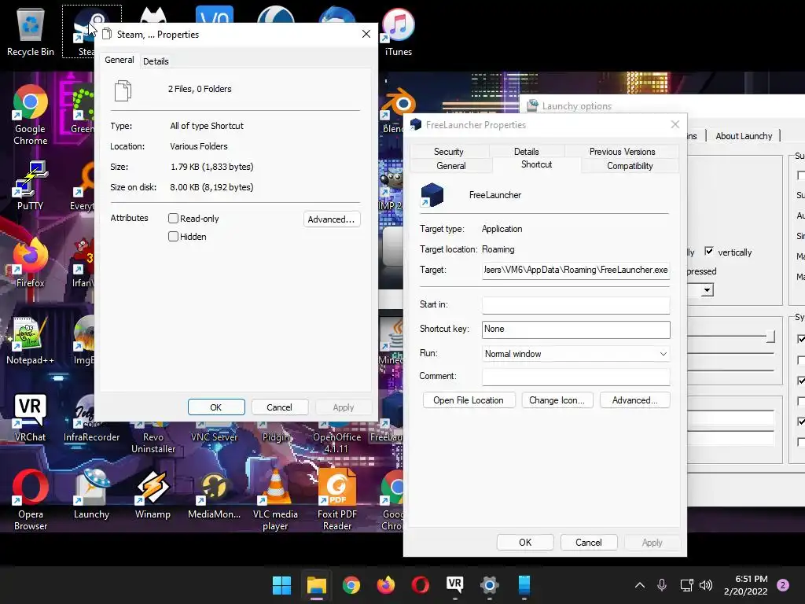Open clock and date in taskbar
805x604 pixels.
(x=746, y=585)
